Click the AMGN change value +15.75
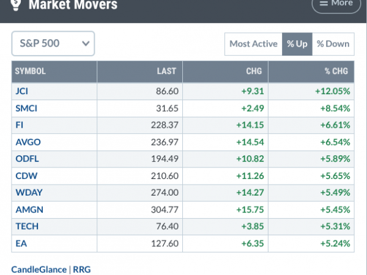Viewport: 367px width, 275px height. 250,210
